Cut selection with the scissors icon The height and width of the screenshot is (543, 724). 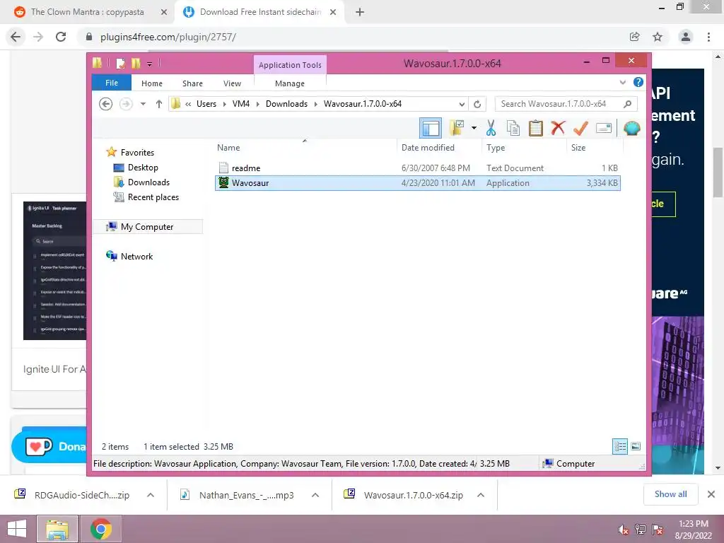click(x=491, y=128)
